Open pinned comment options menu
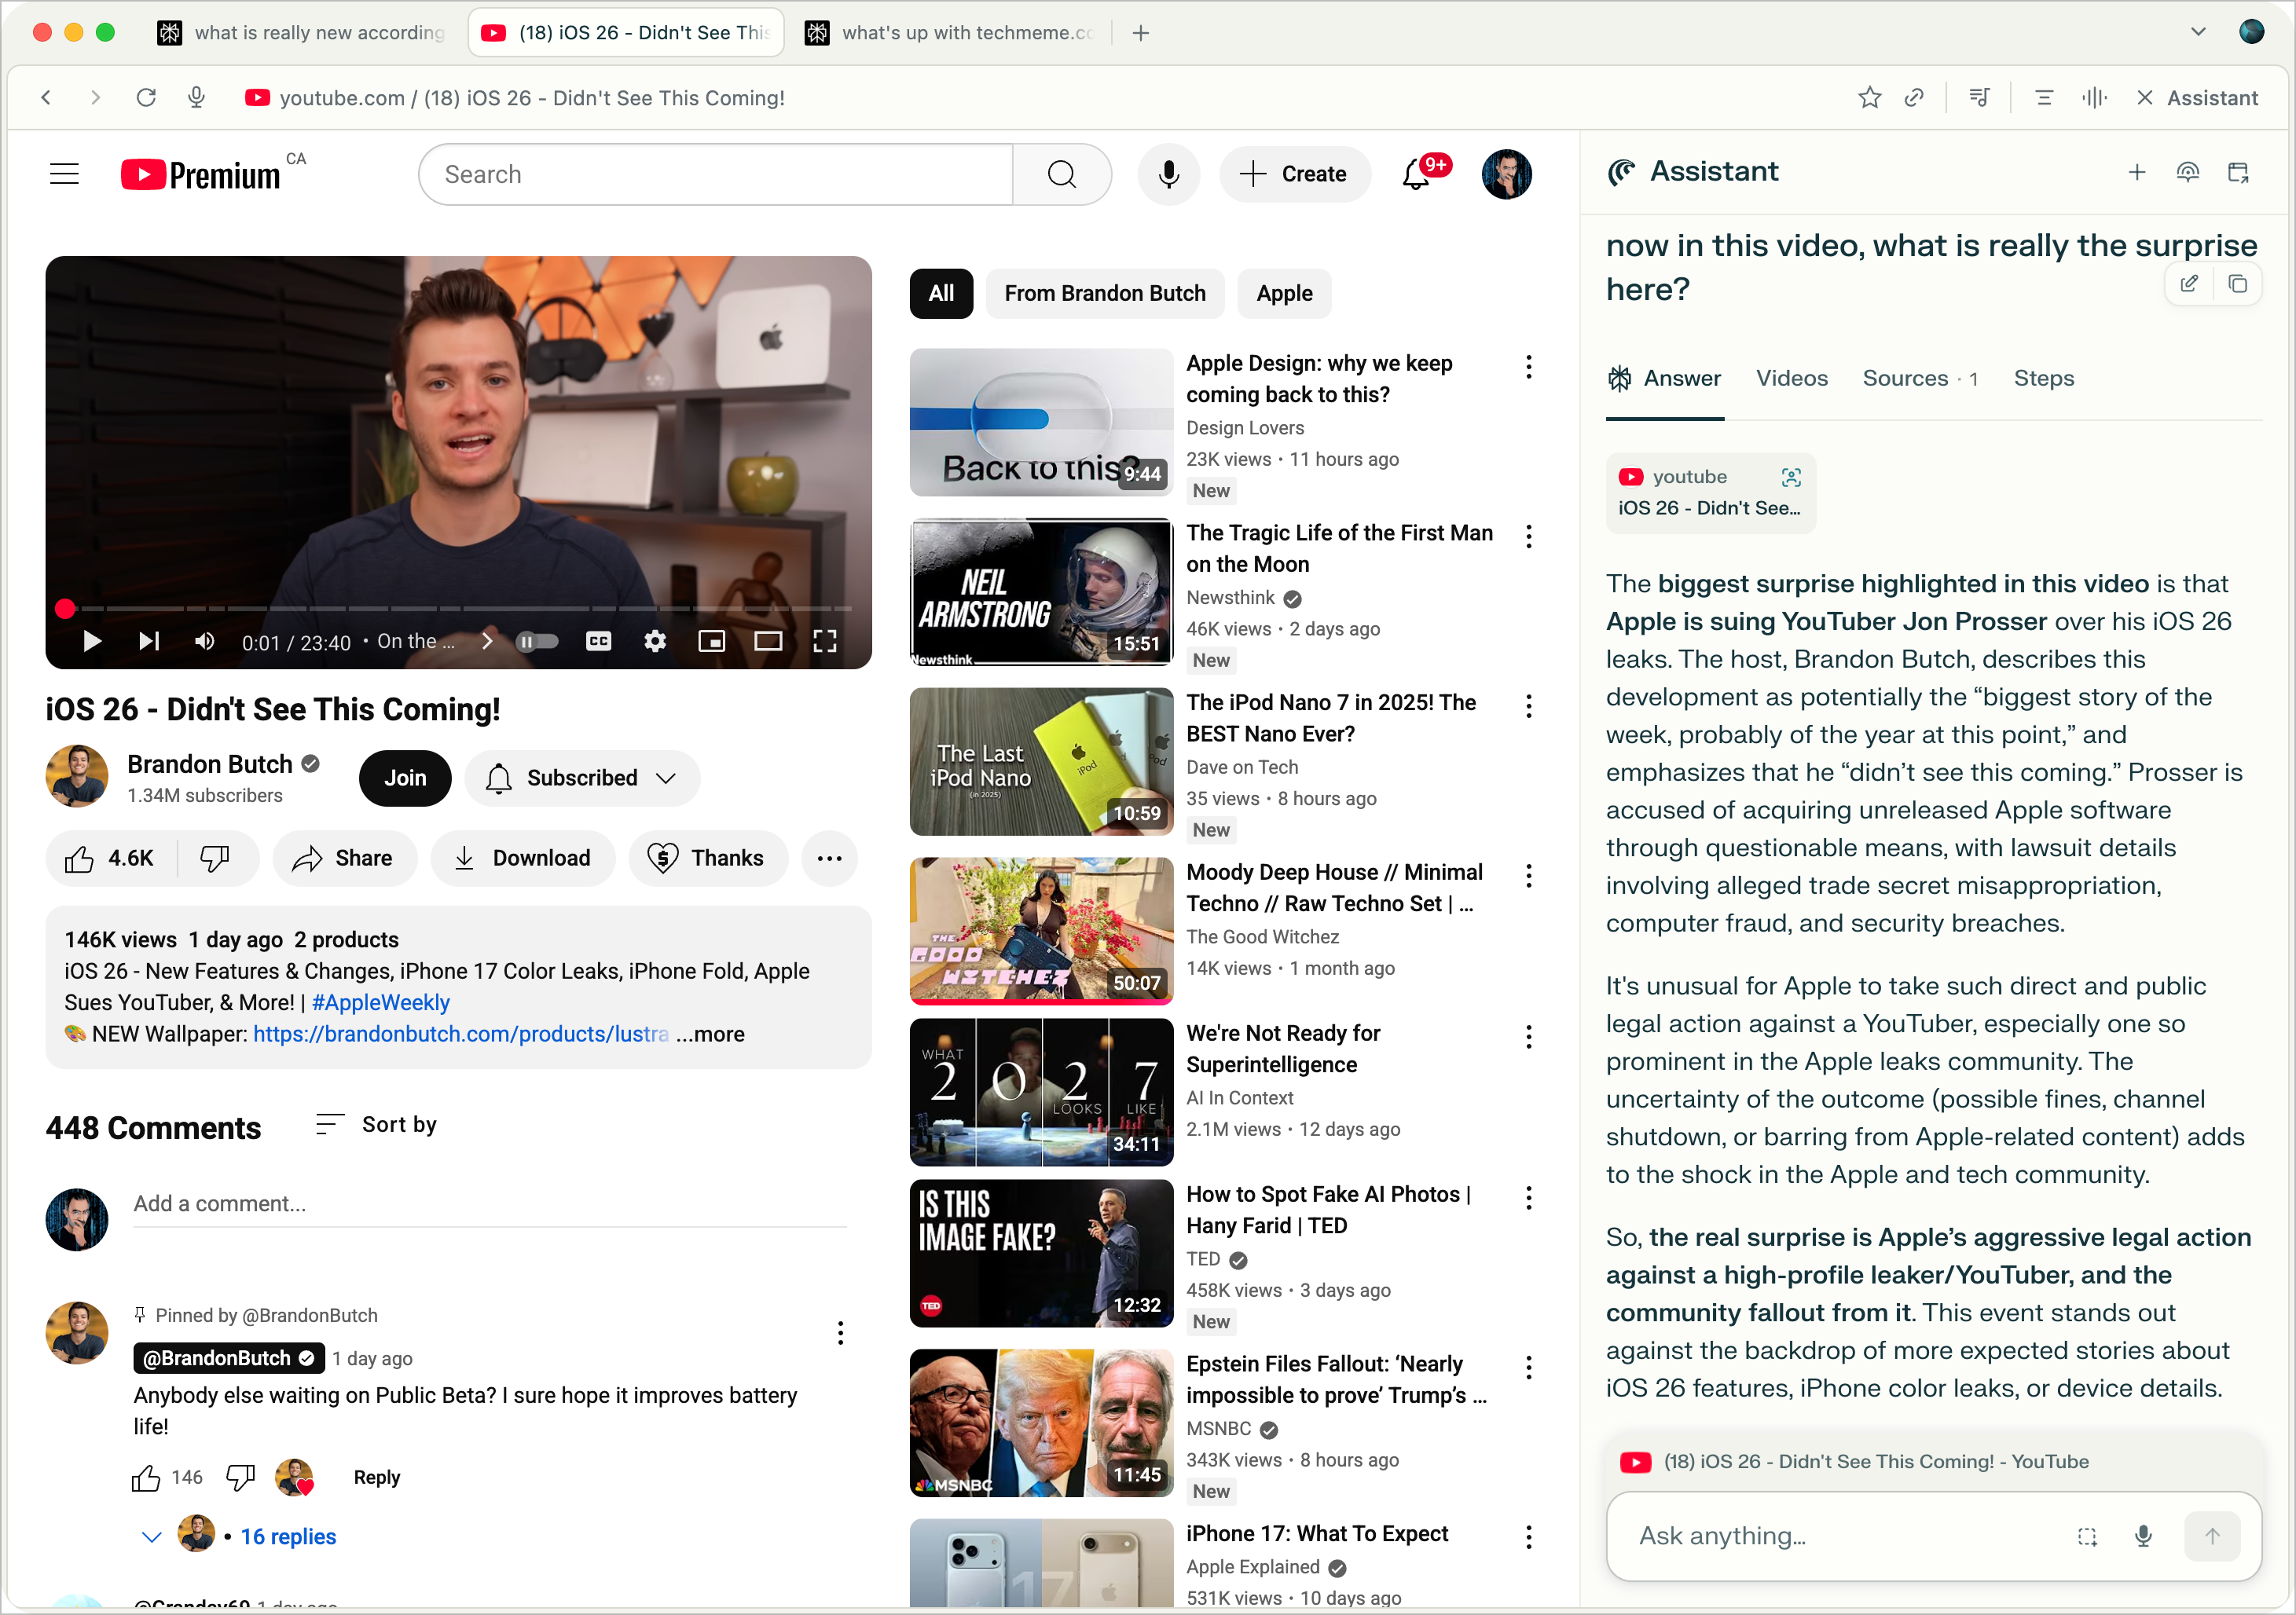 pyautogui.click(x=840, y=1332)
